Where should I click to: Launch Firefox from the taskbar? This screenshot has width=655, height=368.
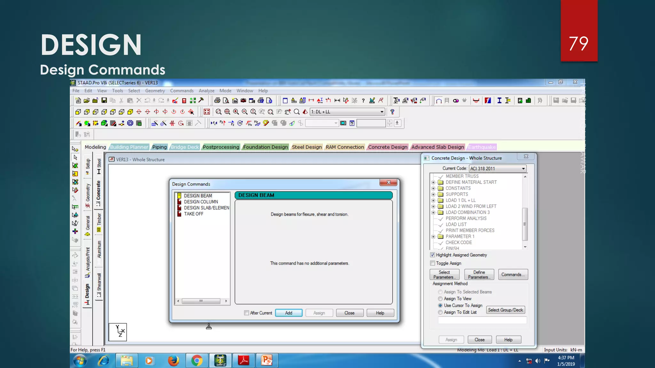(173, 361)
